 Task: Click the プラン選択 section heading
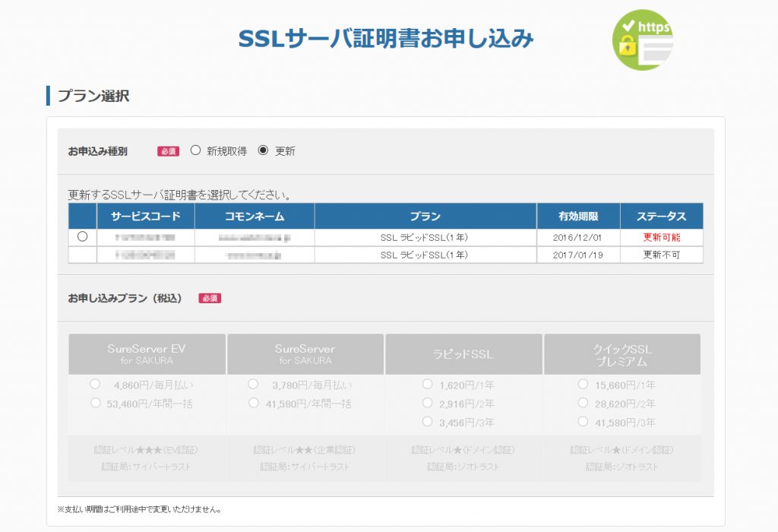93,96
